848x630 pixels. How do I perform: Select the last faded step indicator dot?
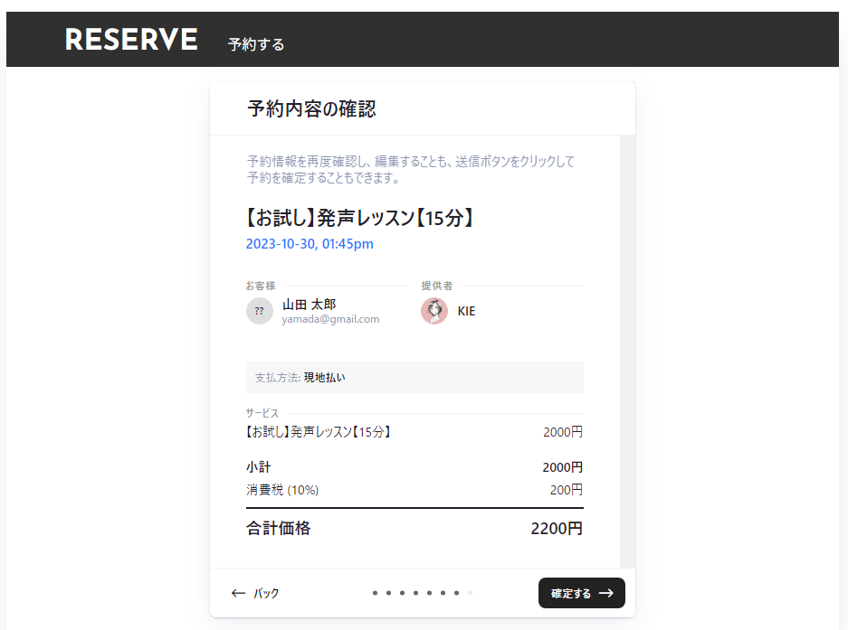(470, 593)
